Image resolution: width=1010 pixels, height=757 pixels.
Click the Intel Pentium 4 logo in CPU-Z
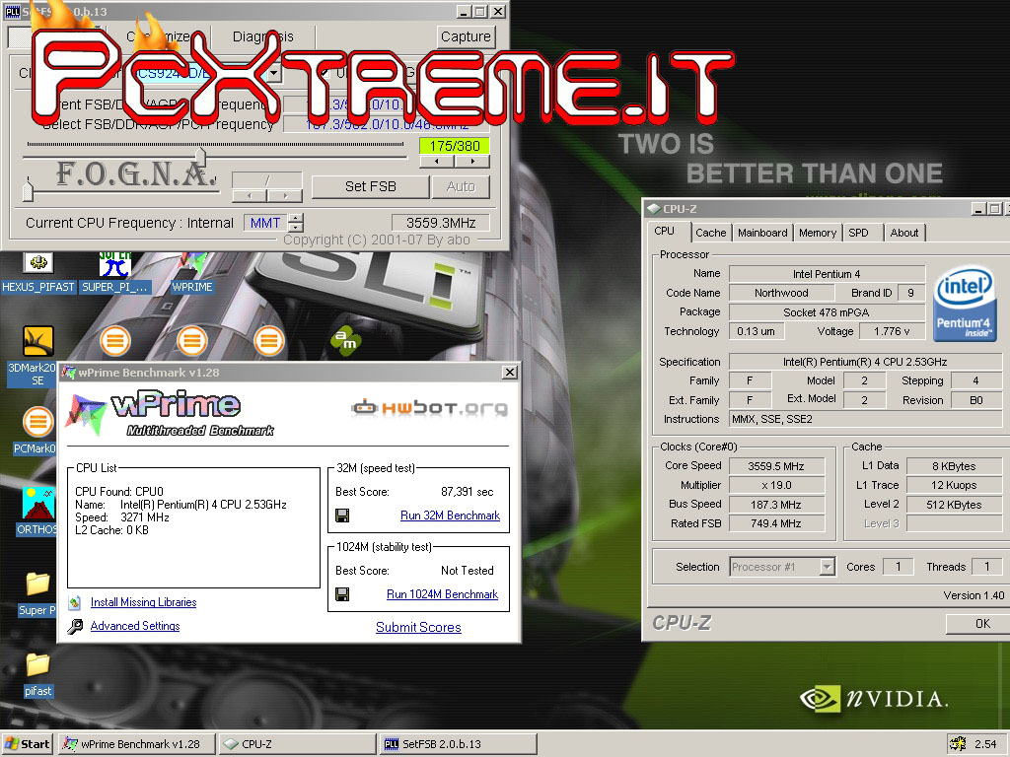pos(965,305)
